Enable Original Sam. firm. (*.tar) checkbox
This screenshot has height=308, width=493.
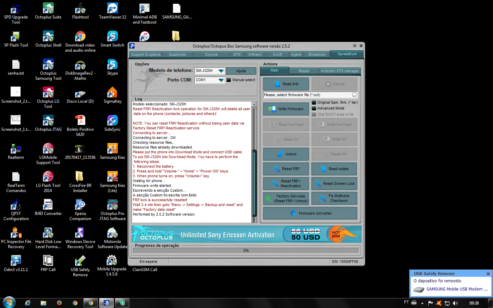(314, 103)
